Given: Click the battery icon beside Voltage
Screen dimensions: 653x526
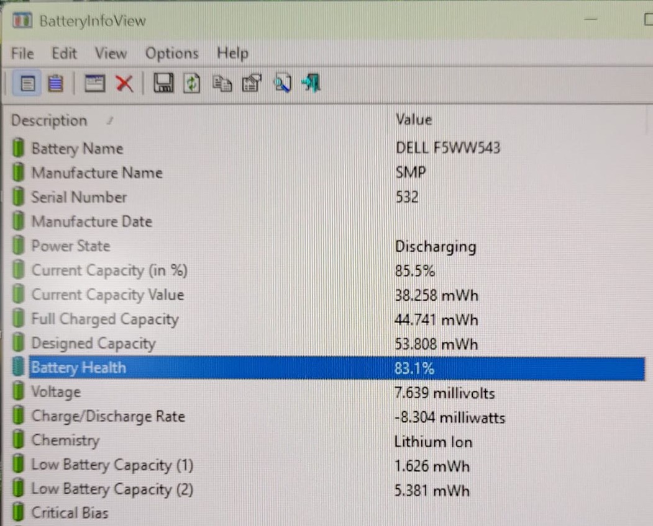Looking at the screenshot, I should click(18, 391).
